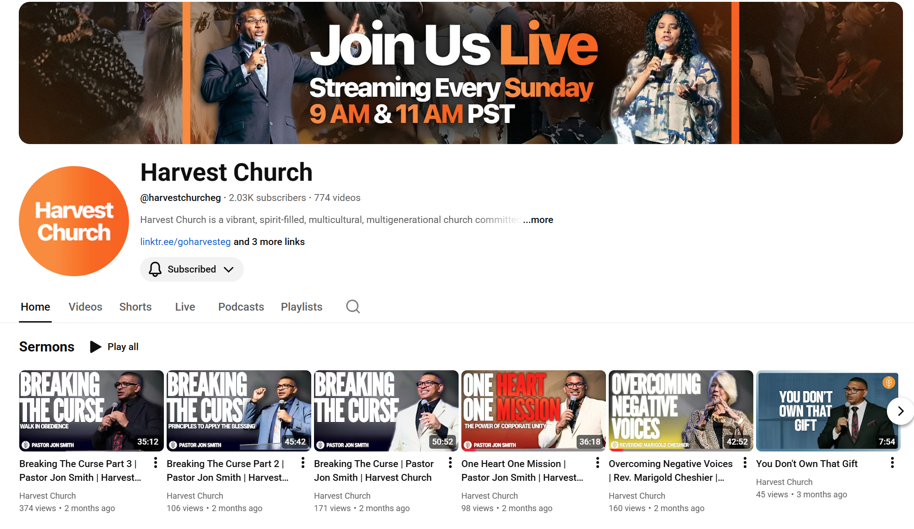Expand the Subscribed dropdown chevron
Screen dimensions: 914x529
coord(229,269)
